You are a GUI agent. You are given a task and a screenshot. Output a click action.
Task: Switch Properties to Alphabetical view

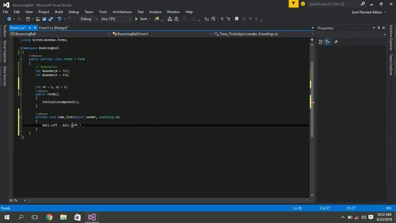pos(327,42)
